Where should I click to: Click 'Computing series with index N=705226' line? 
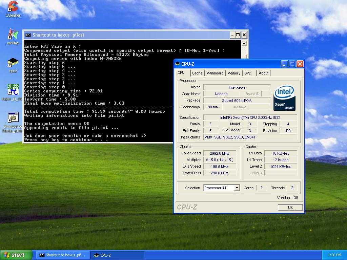pyautogui.click(x=73, y=59)
